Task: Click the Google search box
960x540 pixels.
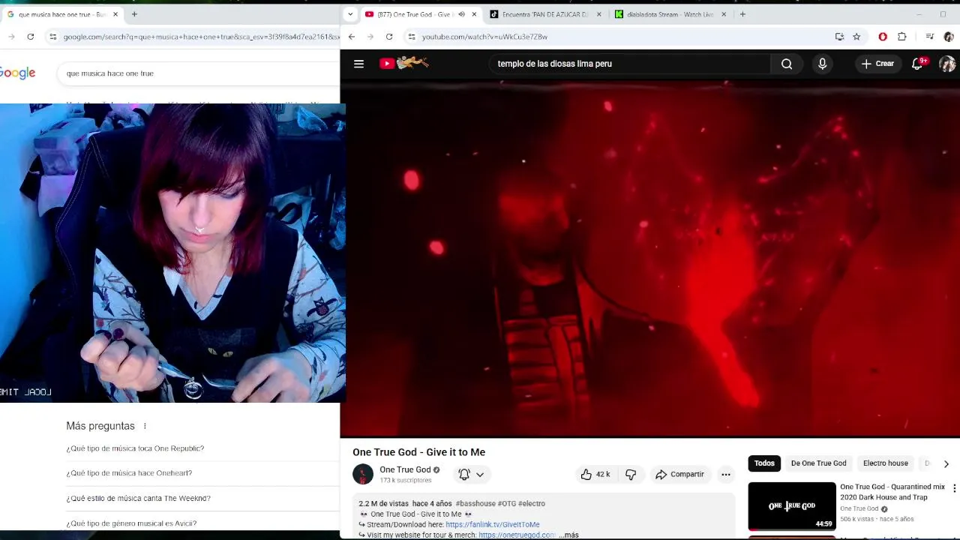Action: pyautogui.click(x=199, y=73)
